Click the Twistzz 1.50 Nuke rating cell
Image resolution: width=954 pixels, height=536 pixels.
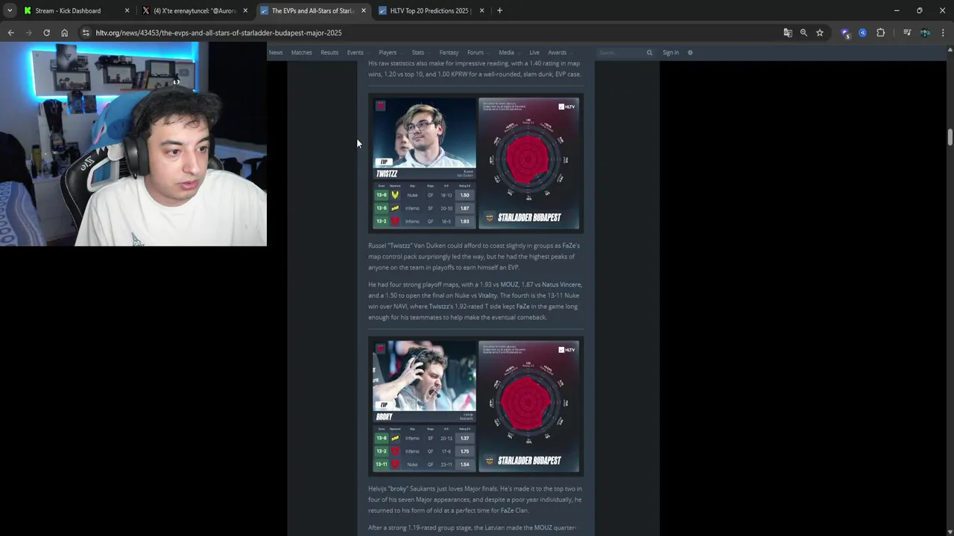pos(464,195)
